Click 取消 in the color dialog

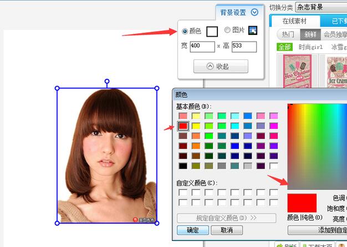pyautogui.click(x=227, y=230)
